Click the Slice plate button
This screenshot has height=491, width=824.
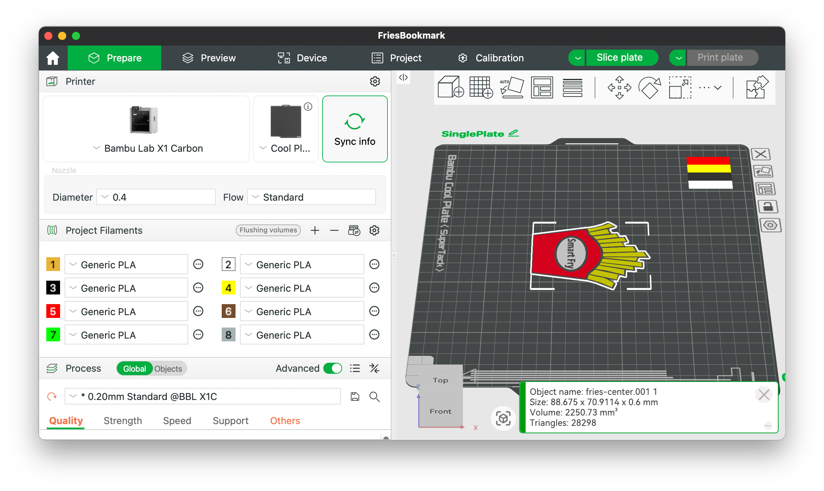(x=622, y=58)
